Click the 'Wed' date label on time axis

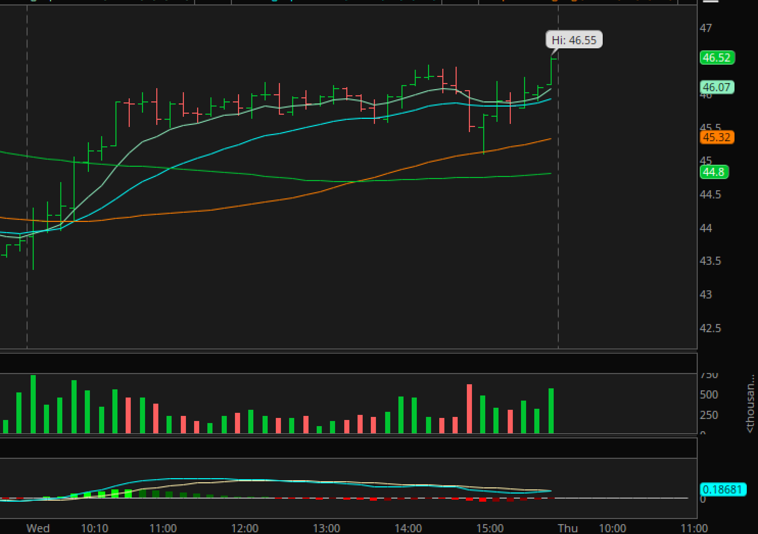pyautogui.click(x=38, y=528)
